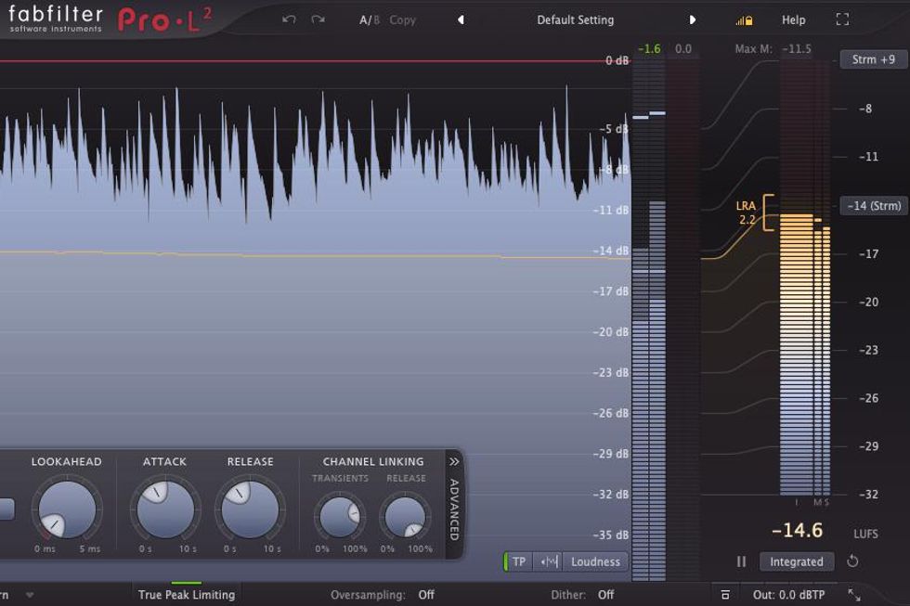Open the Integrated loudness mode selector
Screen dimensions: 910x606
(797, 561)
